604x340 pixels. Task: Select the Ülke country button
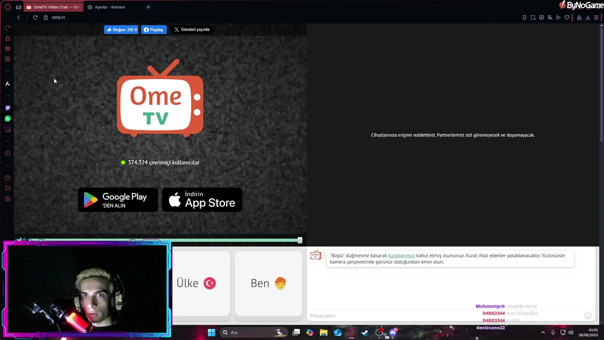pos(201,283)
